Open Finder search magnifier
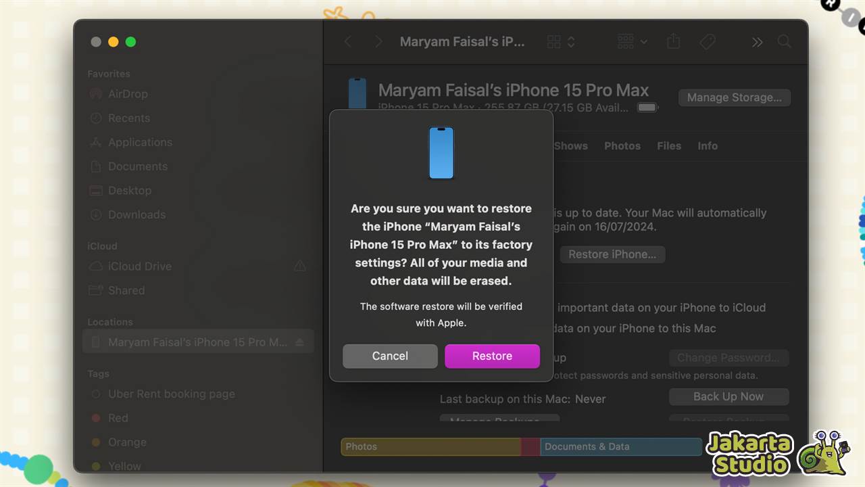Viewport: 865px width, 487px height. coord(785,42)
